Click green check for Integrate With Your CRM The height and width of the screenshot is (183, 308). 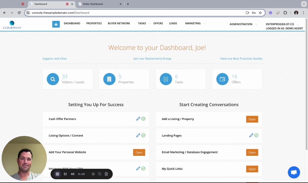tap(143, 168)
